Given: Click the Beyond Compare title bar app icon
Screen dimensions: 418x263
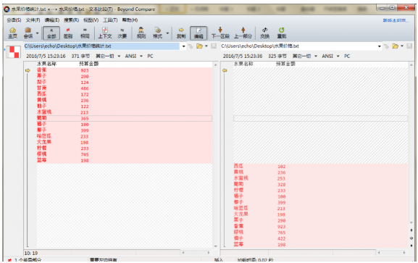Looking at the screenshot, I should [7, 9].
